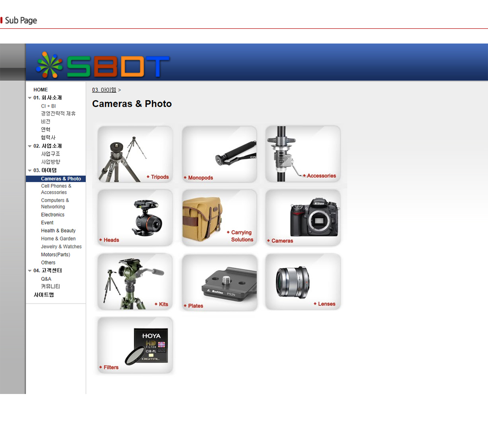Open the Heads category thumbnail
Screen dimensions: 488x438
click(135, 218)
